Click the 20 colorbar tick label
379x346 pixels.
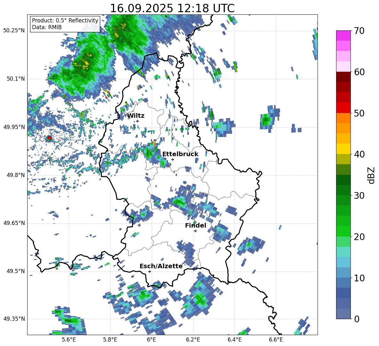click(x=359, y=237)
